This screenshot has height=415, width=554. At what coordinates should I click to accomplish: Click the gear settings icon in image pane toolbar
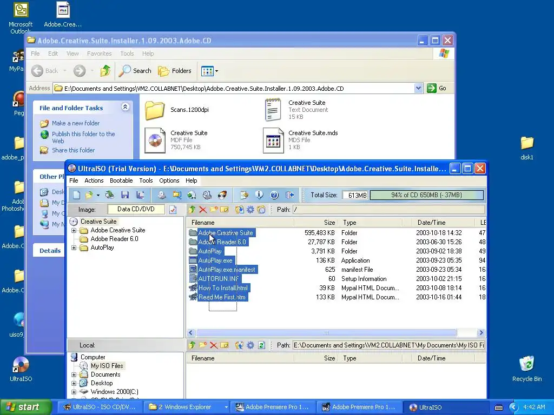pos(250,210)
